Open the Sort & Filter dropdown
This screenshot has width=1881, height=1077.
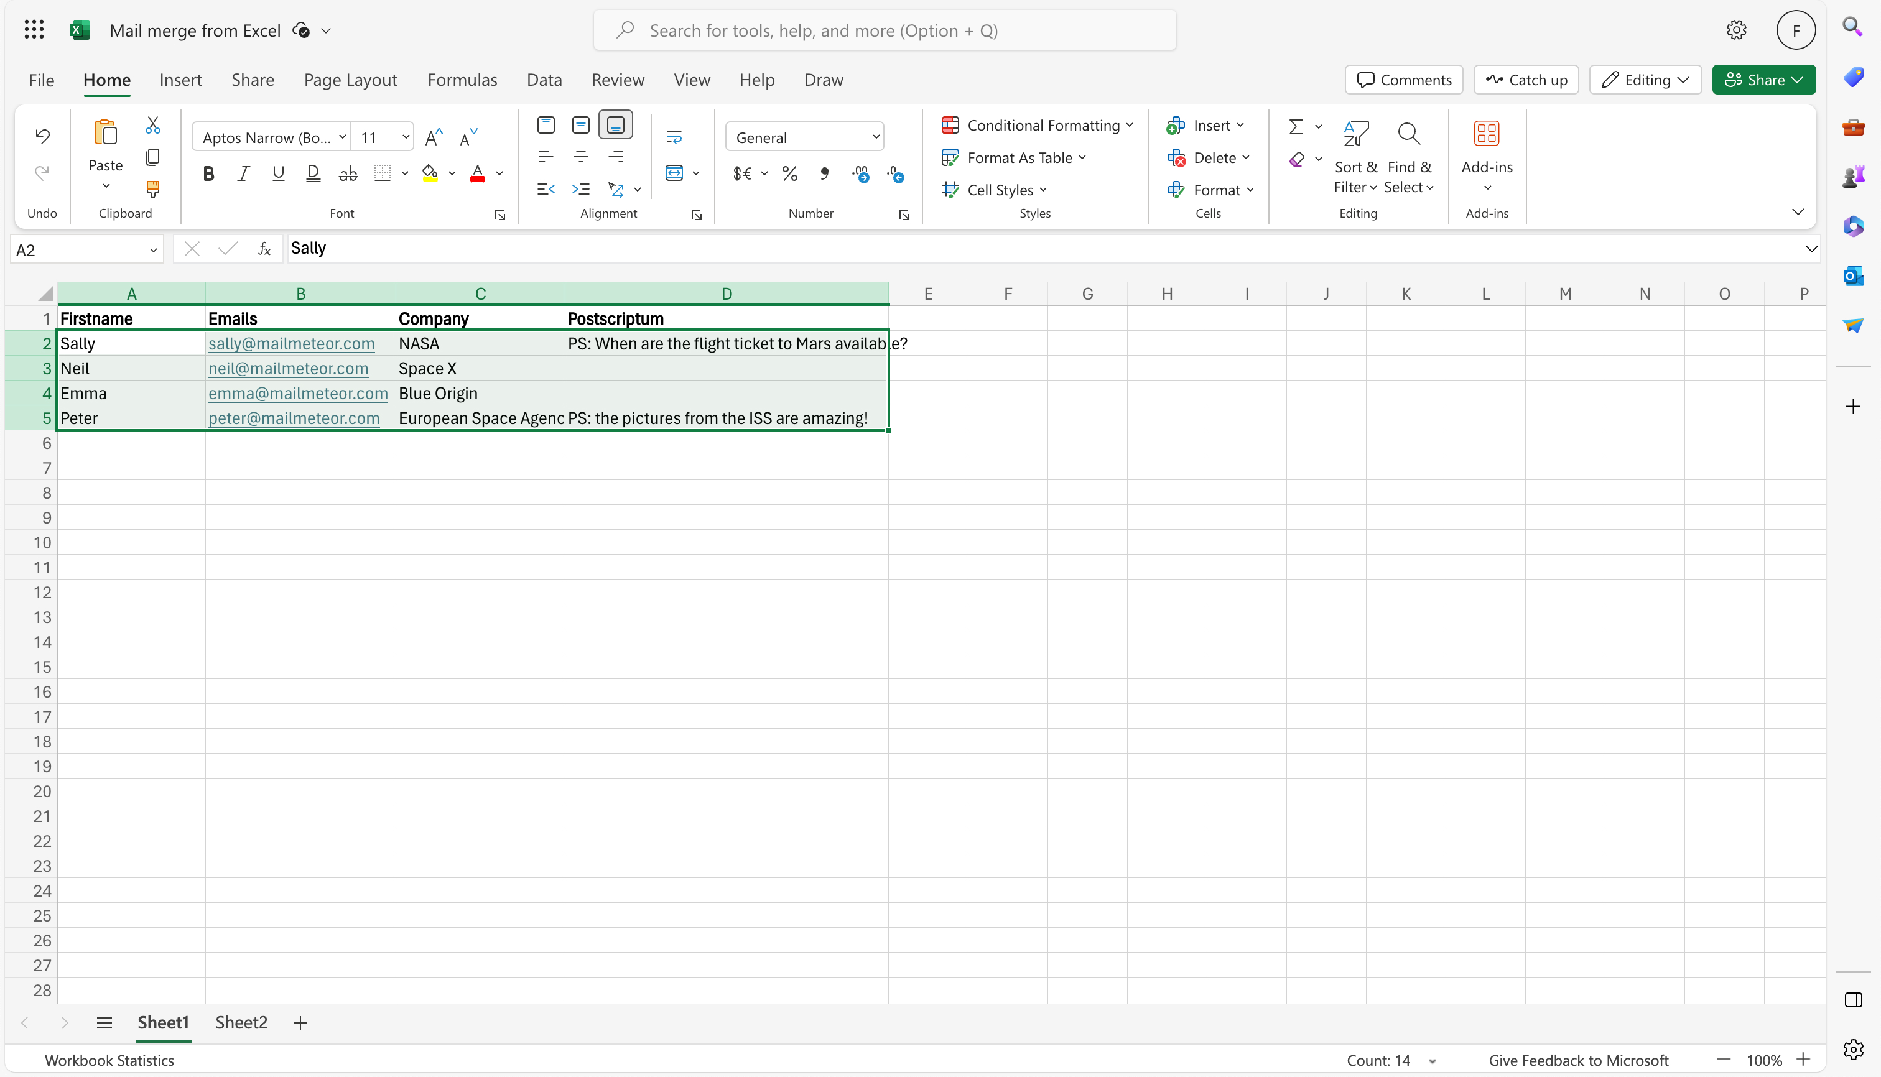point(1355,156)
